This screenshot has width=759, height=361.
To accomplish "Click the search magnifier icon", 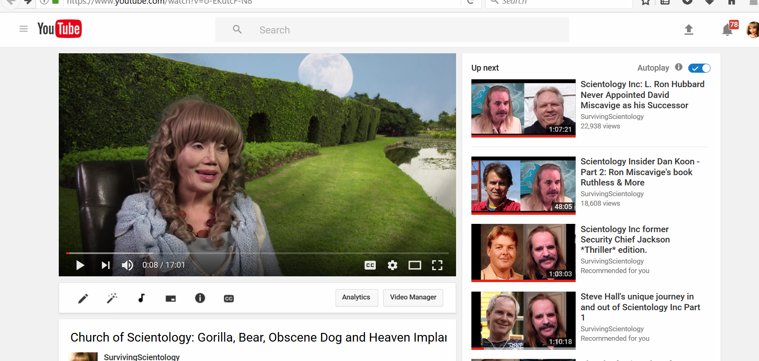I will [x=237, y=29].
